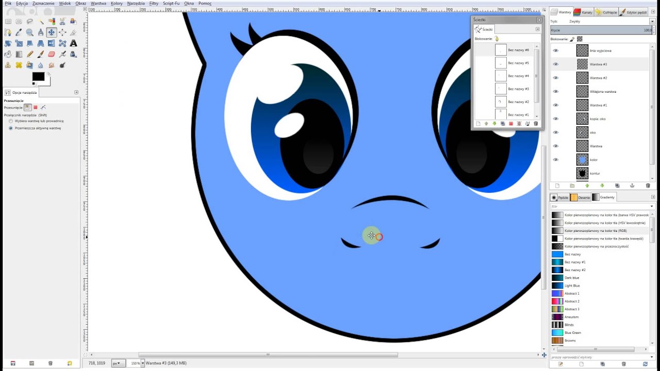The width and height of the screenshot is (660, 371).
Task: Select the Measure compass tool
Action: click(41, 32)
